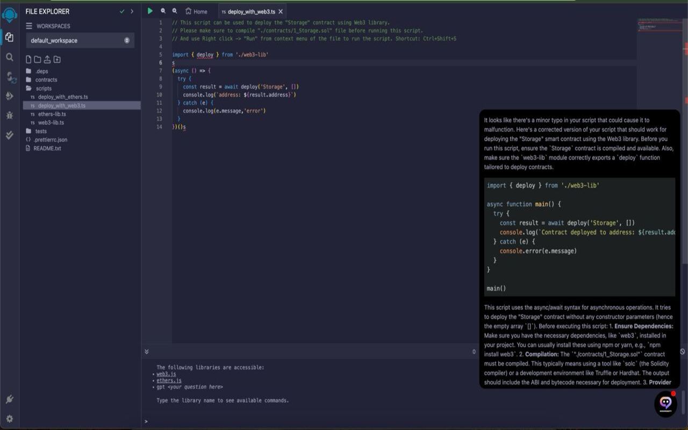Open the Debugger panel with the bug icon

point(10,115)
